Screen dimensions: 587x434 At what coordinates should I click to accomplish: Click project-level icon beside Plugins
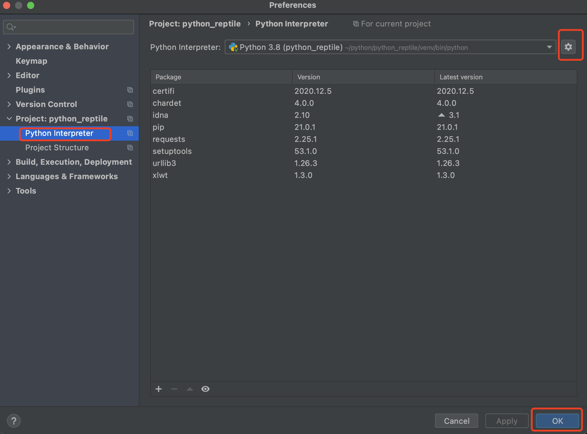tap(130, 90)
